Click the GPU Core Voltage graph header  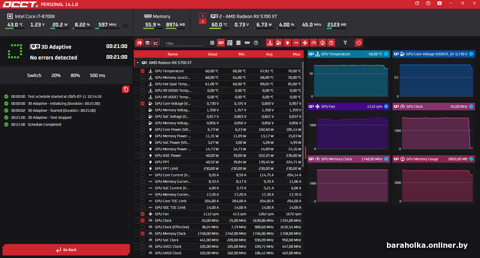coord(434,54)
